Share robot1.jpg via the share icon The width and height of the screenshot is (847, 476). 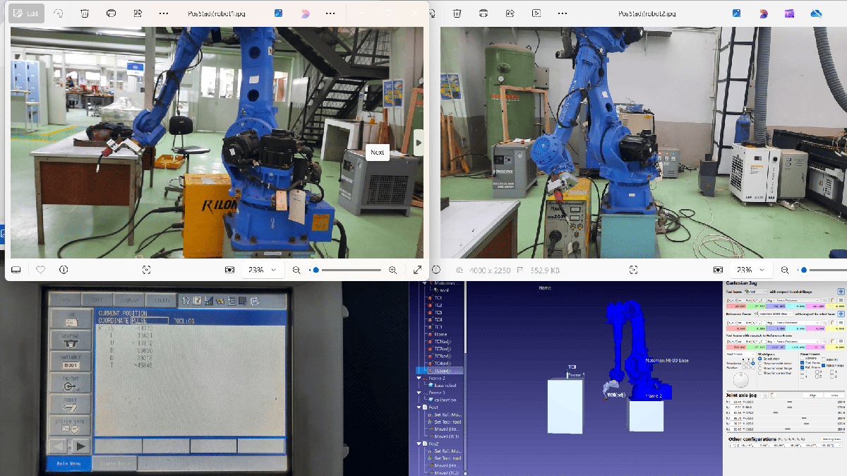[137, 13]
